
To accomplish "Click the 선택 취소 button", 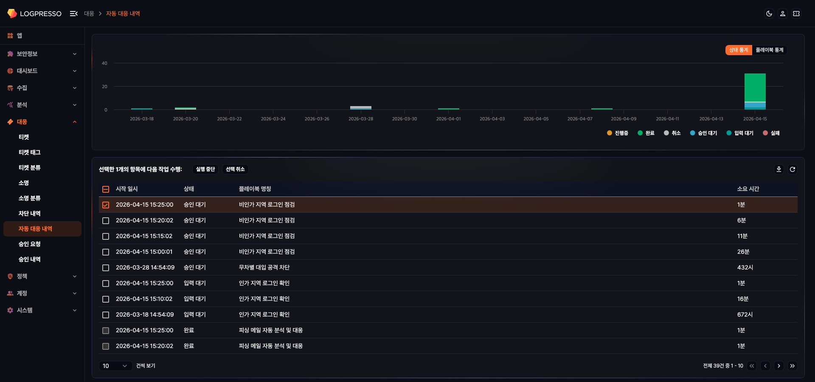I will 235,169.
